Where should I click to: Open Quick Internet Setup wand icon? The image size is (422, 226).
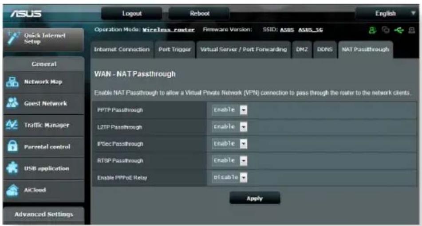[x=13, y=38]
